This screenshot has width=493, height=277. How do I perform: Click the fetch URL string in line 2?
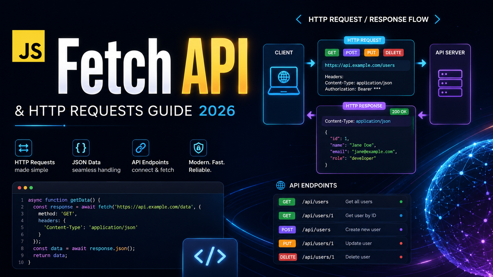tap(154, 207)
